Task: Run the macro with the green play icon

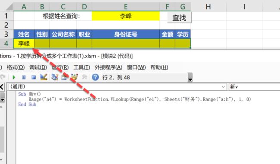Action: coord(14,77)
